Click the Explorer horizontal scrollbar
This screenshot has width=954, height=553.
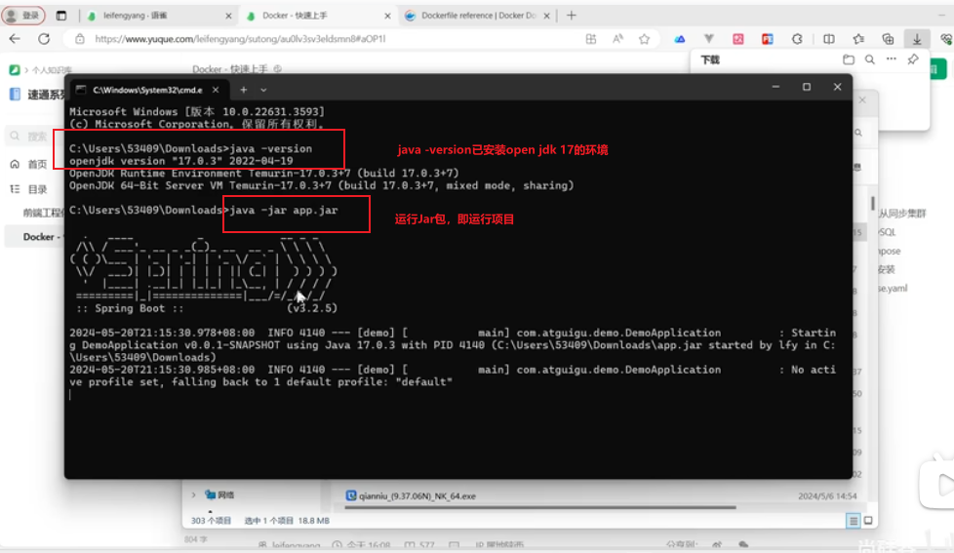[540, 507]
